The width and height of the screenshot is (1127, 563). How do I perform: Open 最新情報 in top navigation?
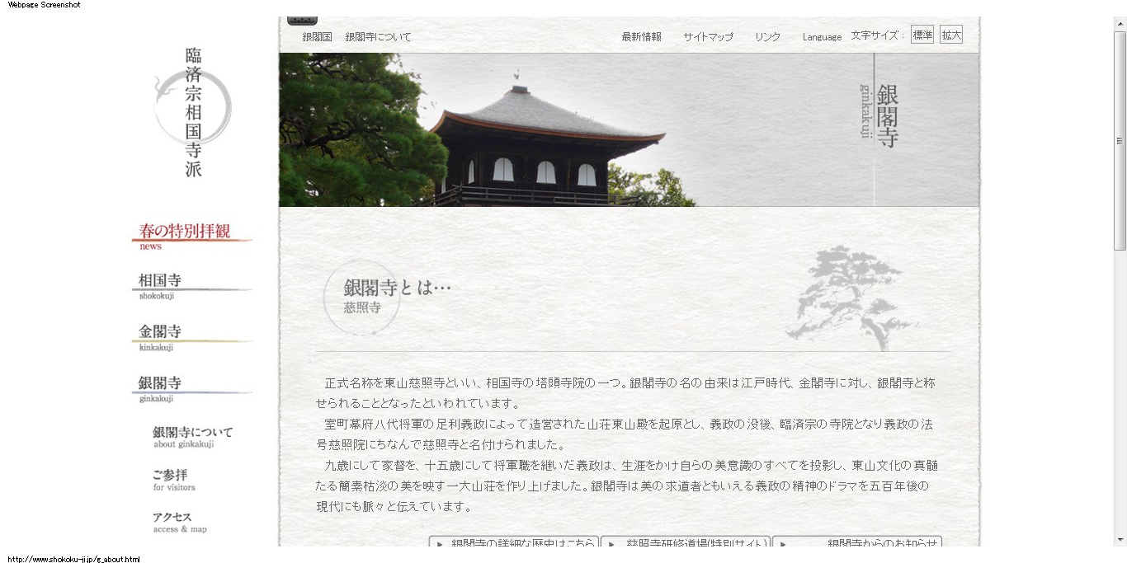[x=641, y=37]
